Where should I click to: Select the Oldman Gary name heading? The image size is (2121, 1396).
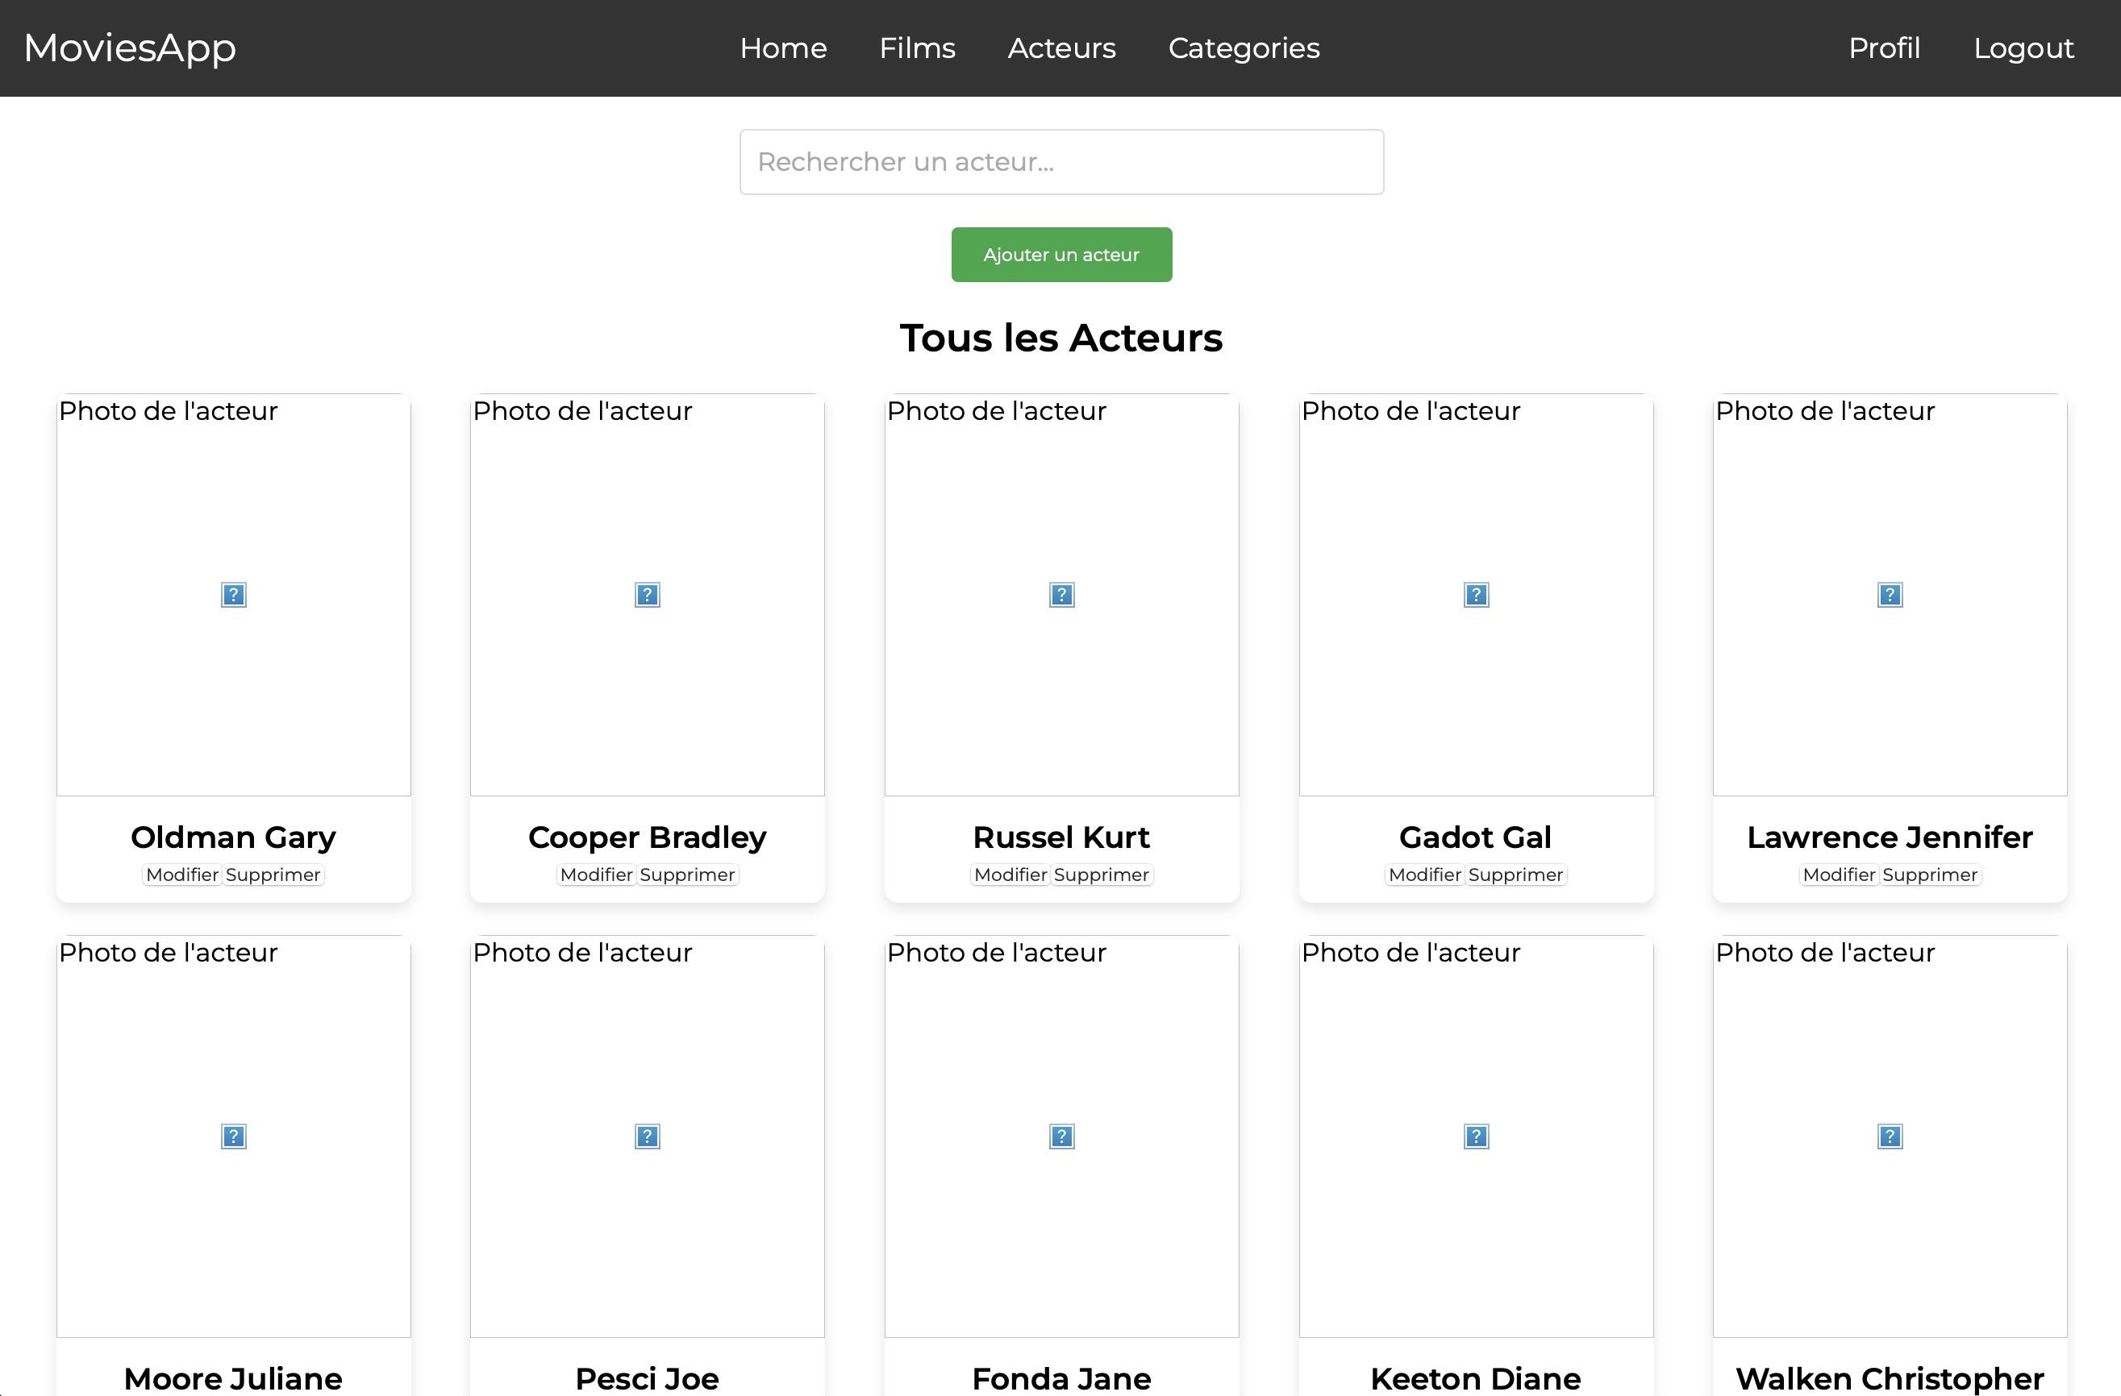click(x=234, y=837)
